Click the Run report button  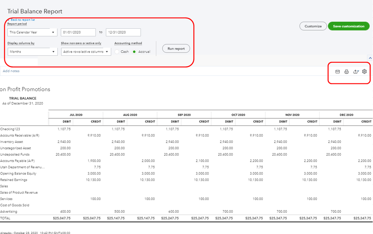click(x=176, y=49)
